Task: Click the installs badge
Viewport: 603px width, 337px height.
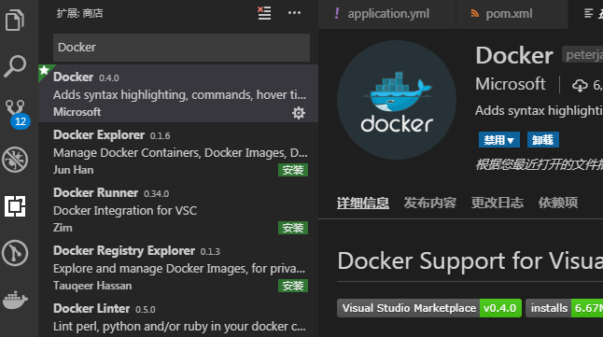Action: tap(564, 308)
